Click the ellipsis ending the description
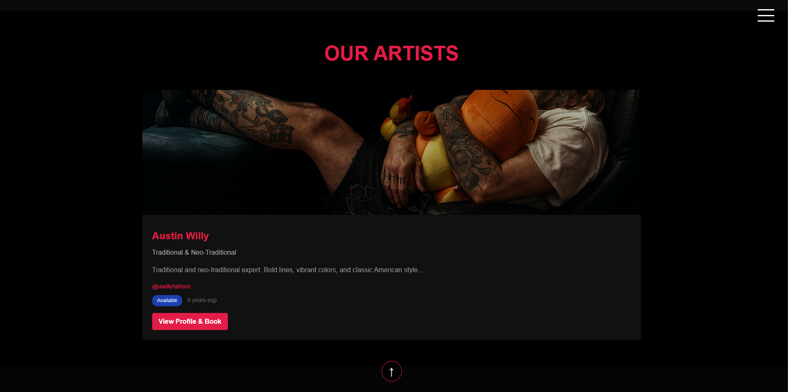 point(422,270)
